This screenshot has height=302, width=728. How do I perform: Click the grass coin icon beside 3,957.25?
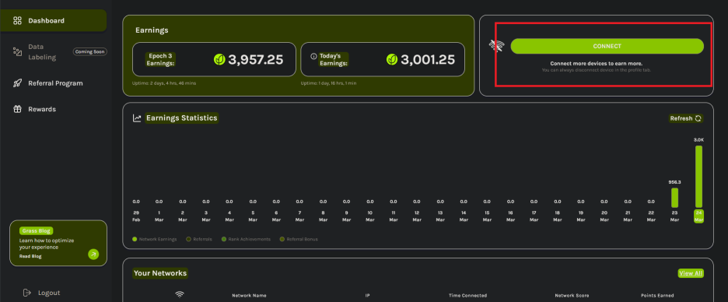tap(219, 59)
